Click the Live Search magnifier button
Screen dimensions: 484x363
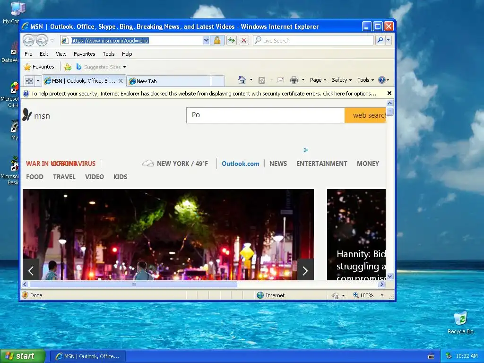(x=380, y=40)
